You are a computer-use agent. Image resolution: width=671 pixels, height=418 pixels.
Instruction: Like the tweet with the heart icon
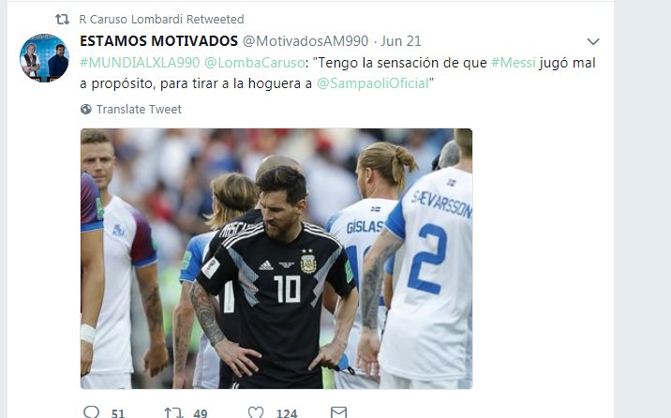[x=256, y=412]
